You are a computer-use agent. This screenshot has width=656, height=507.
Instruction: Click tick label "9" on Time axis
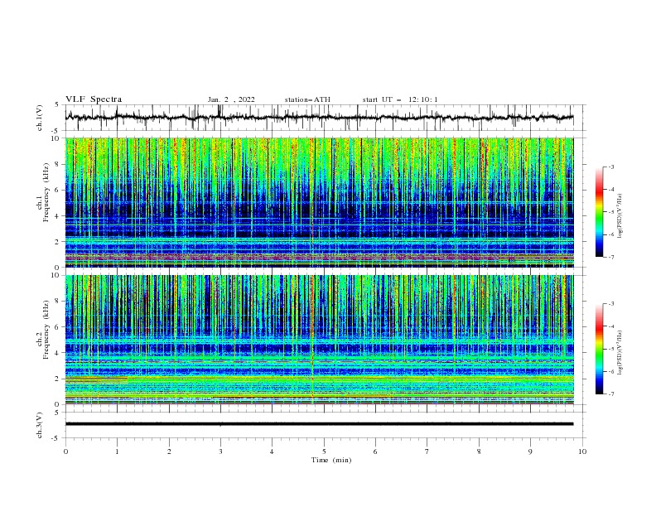pyautogui.click(x=530, y=451)
